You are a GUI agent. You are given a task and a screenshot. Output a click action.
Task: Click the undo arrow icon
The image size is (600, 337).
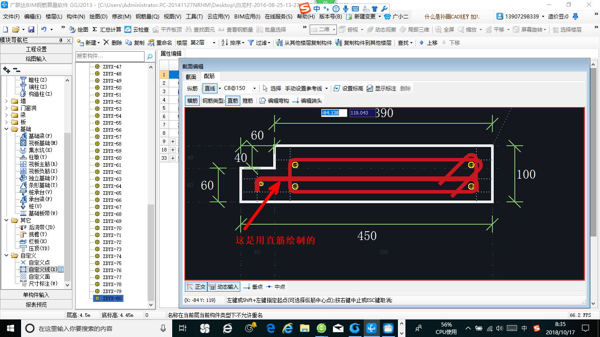[x=44, y=29]
